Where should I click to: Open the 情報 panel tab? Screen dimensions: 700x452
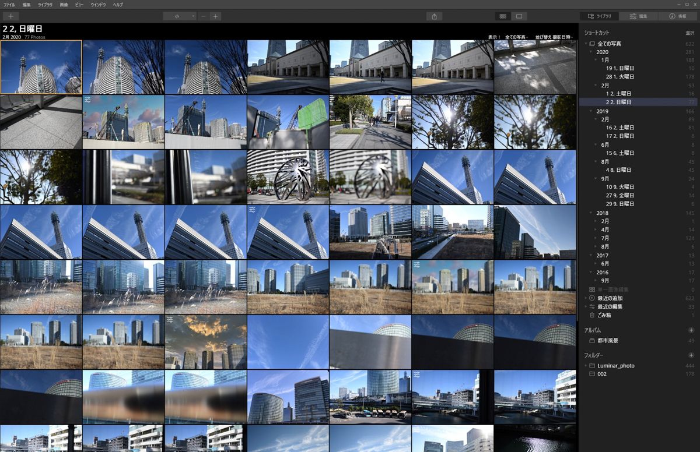tap(678, 16)
